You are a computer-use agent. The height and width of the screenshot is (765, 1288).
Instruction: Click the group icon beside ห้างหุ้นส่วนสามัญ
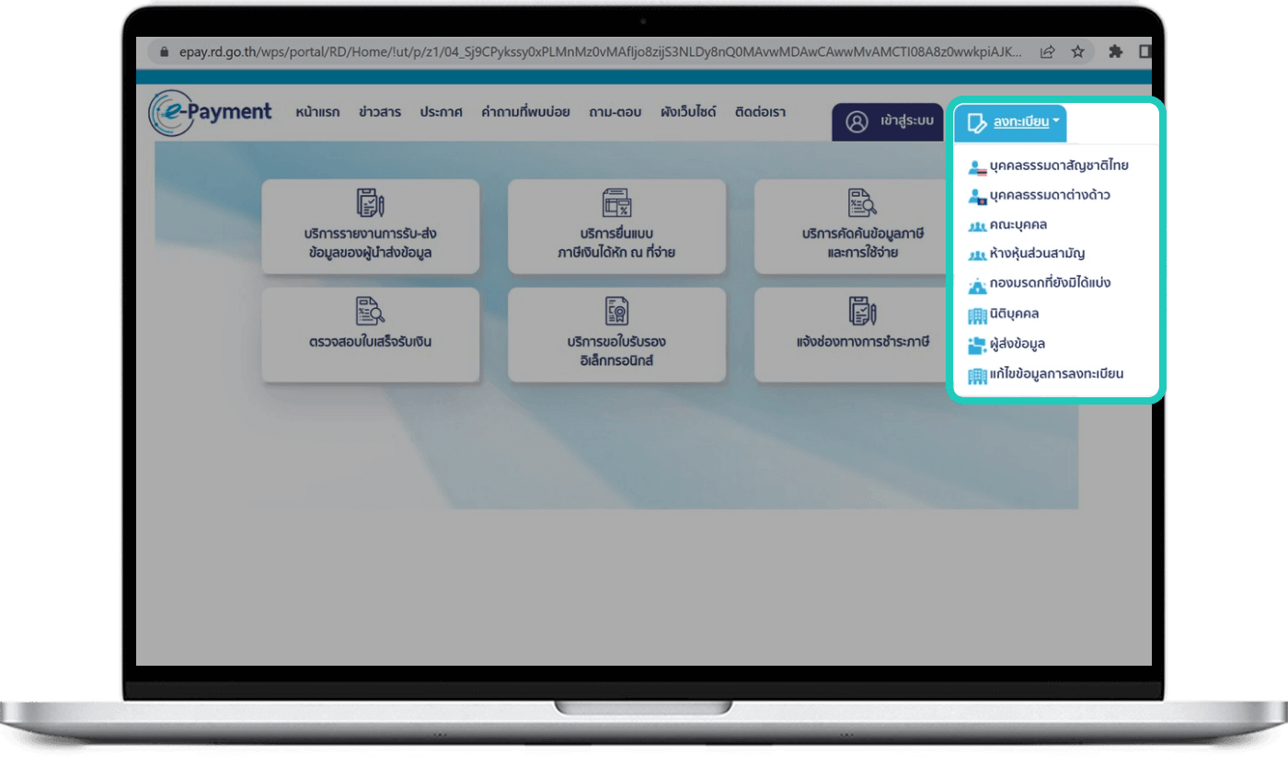[977, 255]
